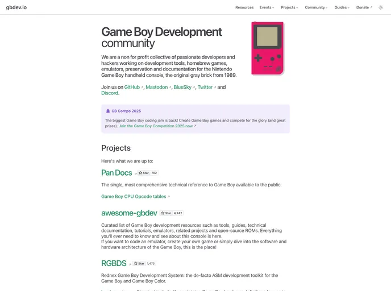Click the 'Here's what we are up to:' text
Screen dimensions: 391x291
tap(127, 161)
